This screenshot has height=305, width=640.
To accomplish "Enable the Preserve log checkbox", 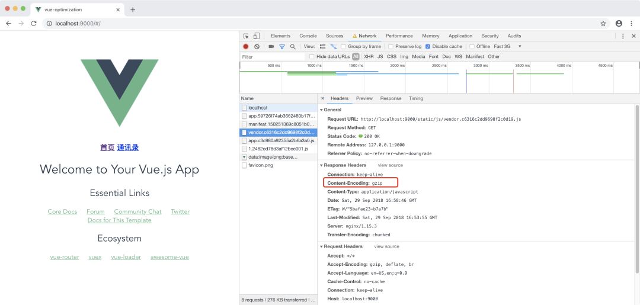I will (391, 46).
